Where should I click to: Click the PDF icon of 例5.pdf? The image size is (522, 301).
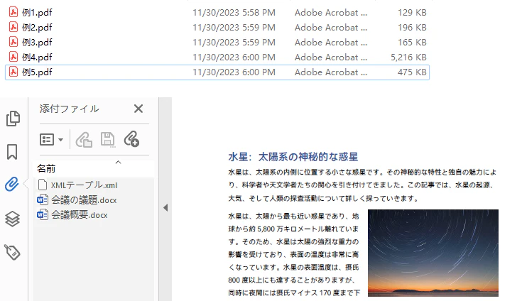(x=13, y=72)
